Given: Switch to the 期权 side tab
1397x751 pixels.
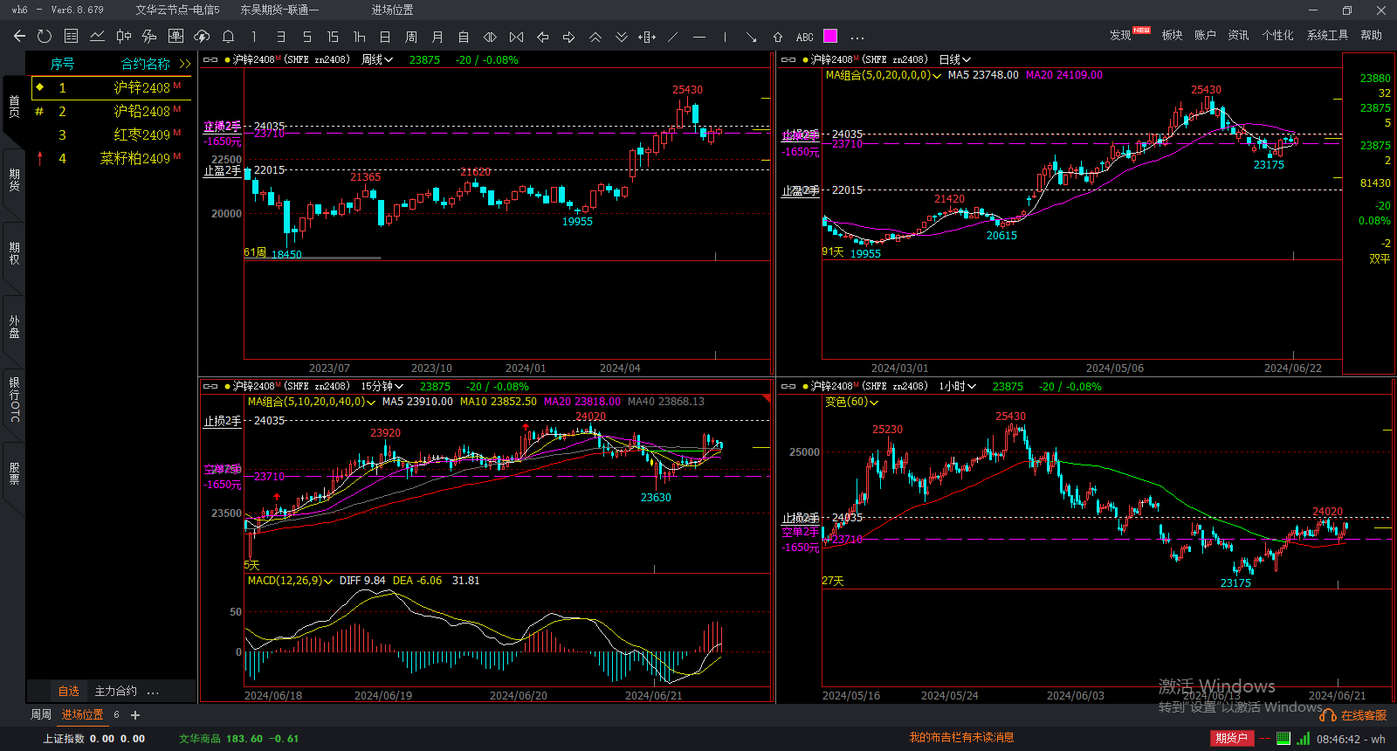Looking at the screenshot, I should coord(14,254).
